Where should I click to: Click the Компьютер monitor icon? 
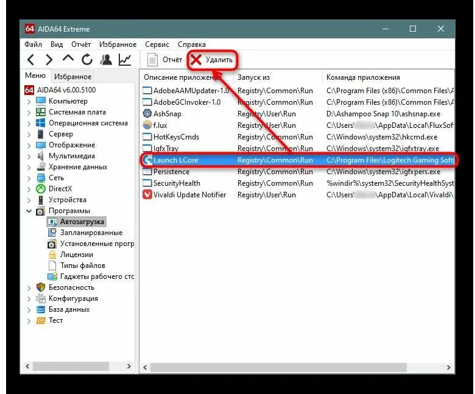pos(41,101)
